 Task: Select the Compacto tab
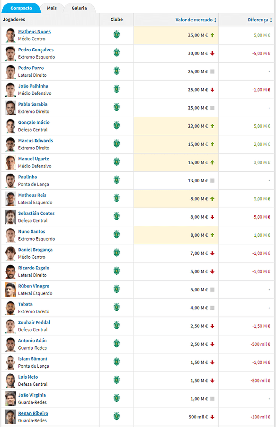click(x=21, y=8)
